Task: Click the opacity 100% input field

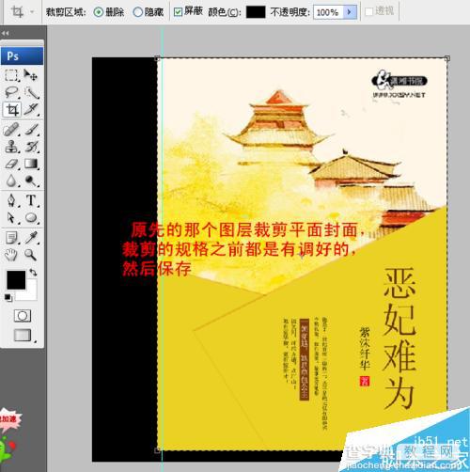Action: (328, 12)
